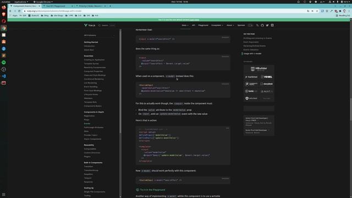Open API in the top navigation
Screen dimensions: 352x198
click(194, 25)
